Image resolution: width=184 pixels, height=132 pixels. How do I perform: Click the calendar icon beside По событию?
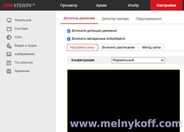(x=9, y=63)
